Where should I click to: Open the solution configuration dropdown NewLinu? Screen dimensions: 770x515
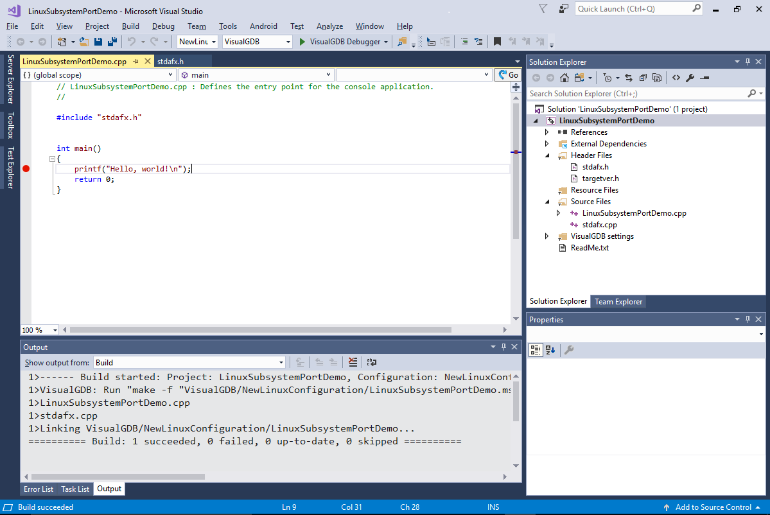pyautogui.click(x=197, y=42)
